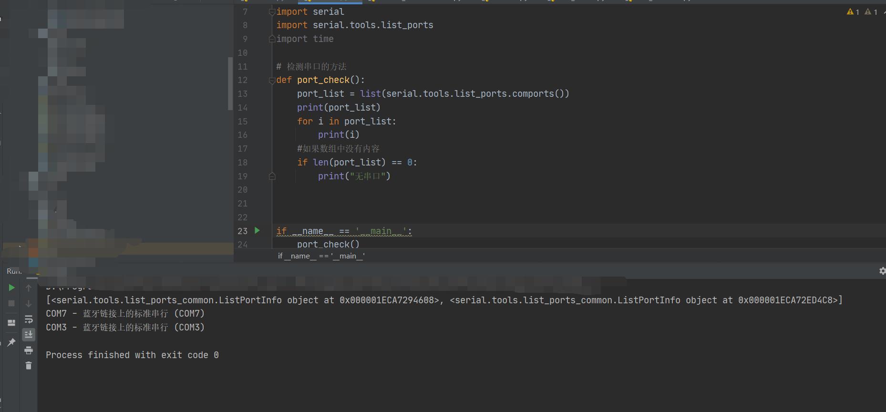This screenshot has height=412, width=886.
Task: Click 'print(port_list)' on line 14
Action: 339,108
